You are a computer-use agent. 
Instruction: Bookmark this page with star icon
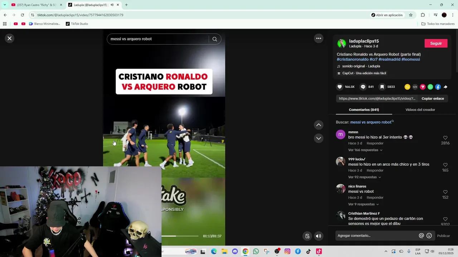pyautogui.click(x=411, y=15)
